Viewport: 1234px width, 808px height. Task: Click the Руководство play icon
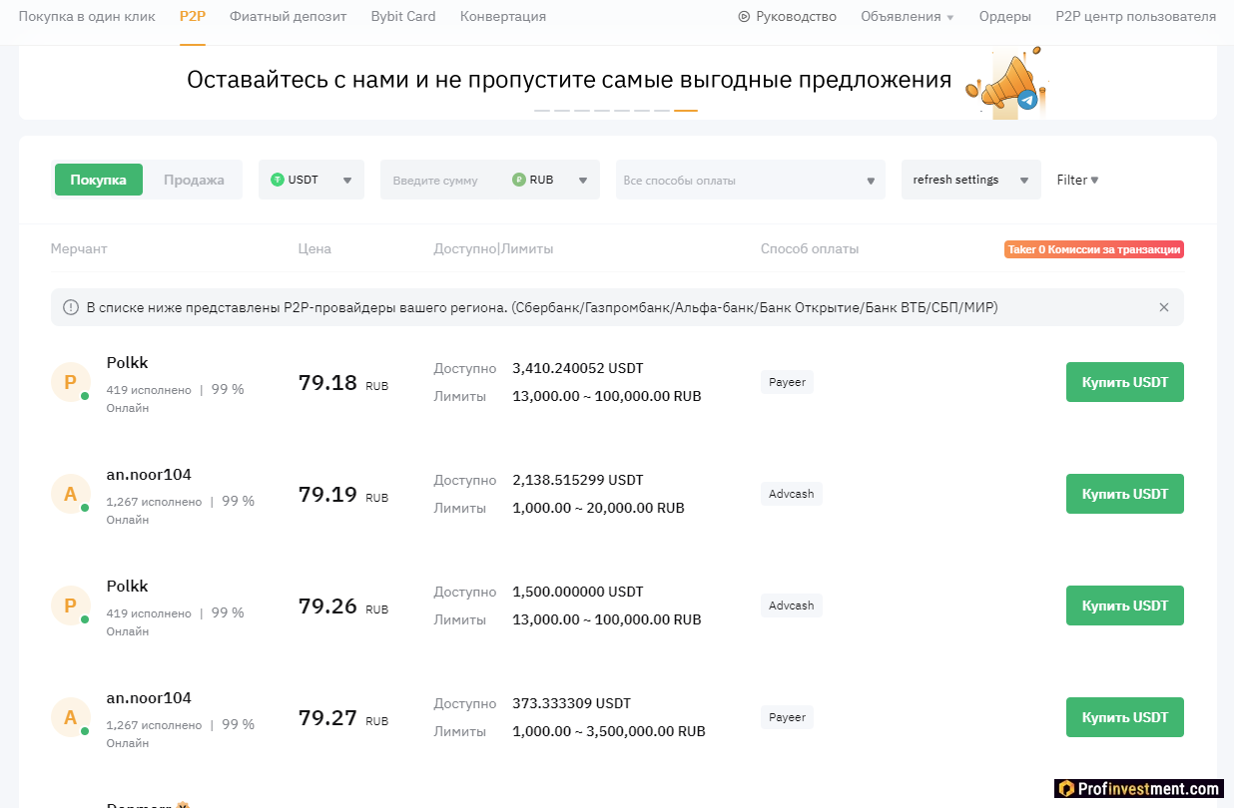744,17
